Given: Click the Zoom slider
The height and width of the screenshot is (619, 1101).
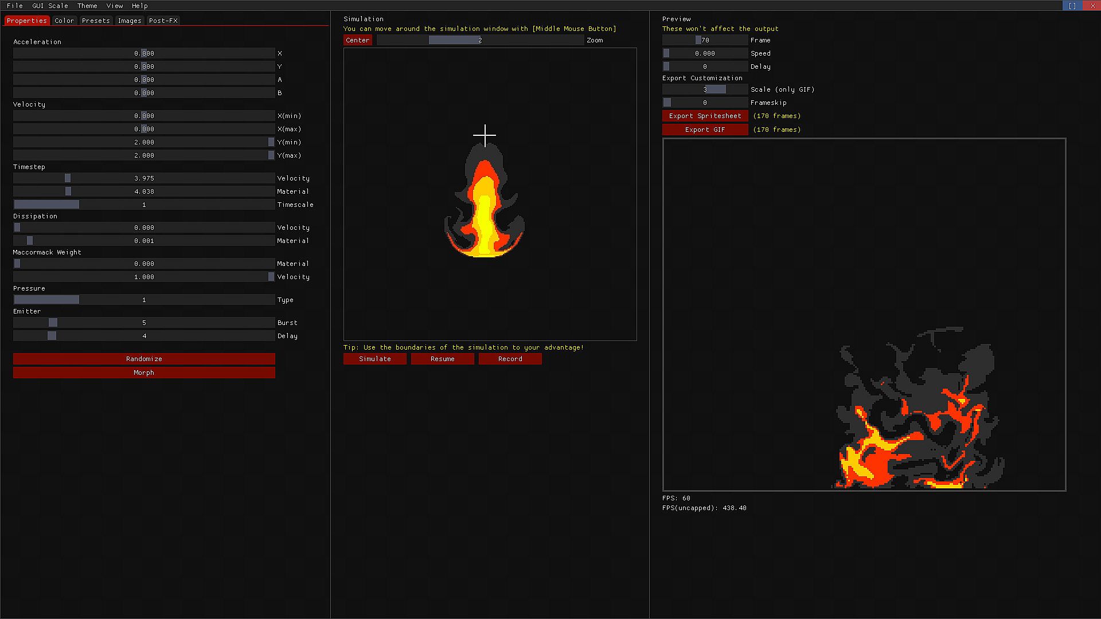Looking at the screenshot, I should coord(480,40).
